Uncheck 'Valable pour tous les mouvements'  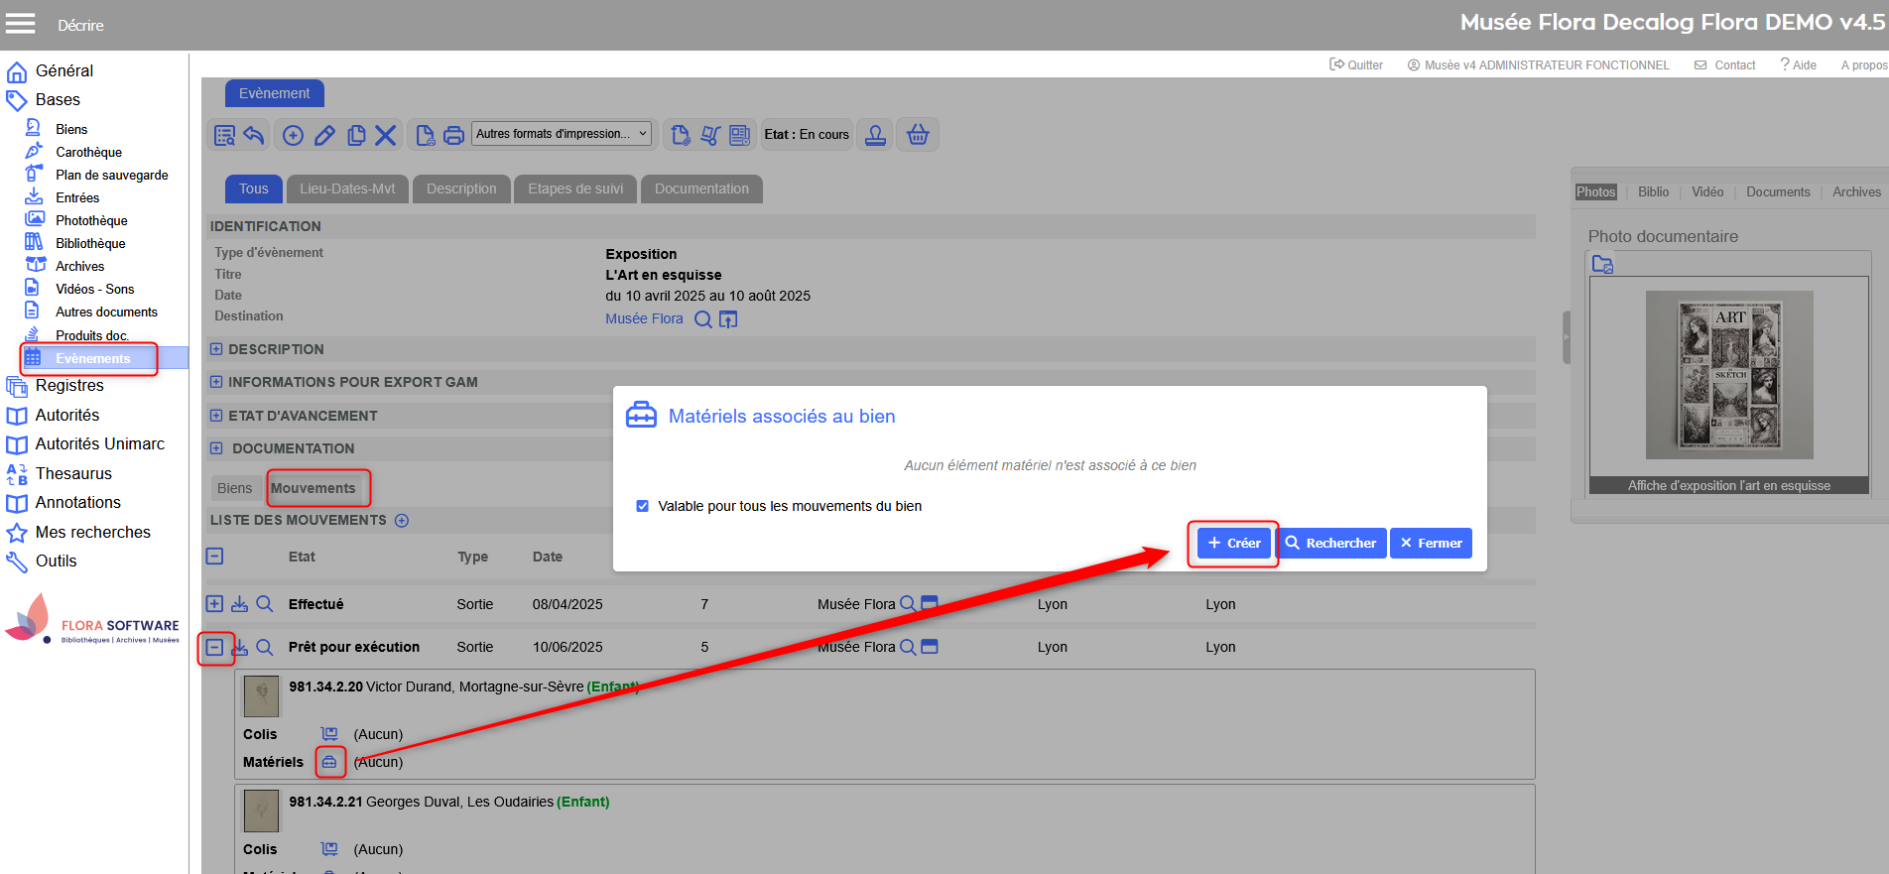pos(642,506)
